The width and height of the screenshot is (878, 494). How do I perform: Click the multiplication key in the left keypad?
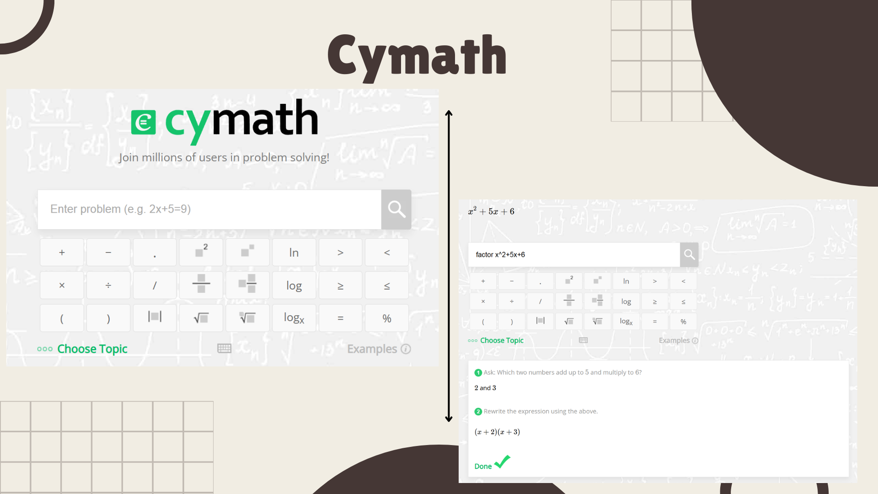[x=62, y=285]
